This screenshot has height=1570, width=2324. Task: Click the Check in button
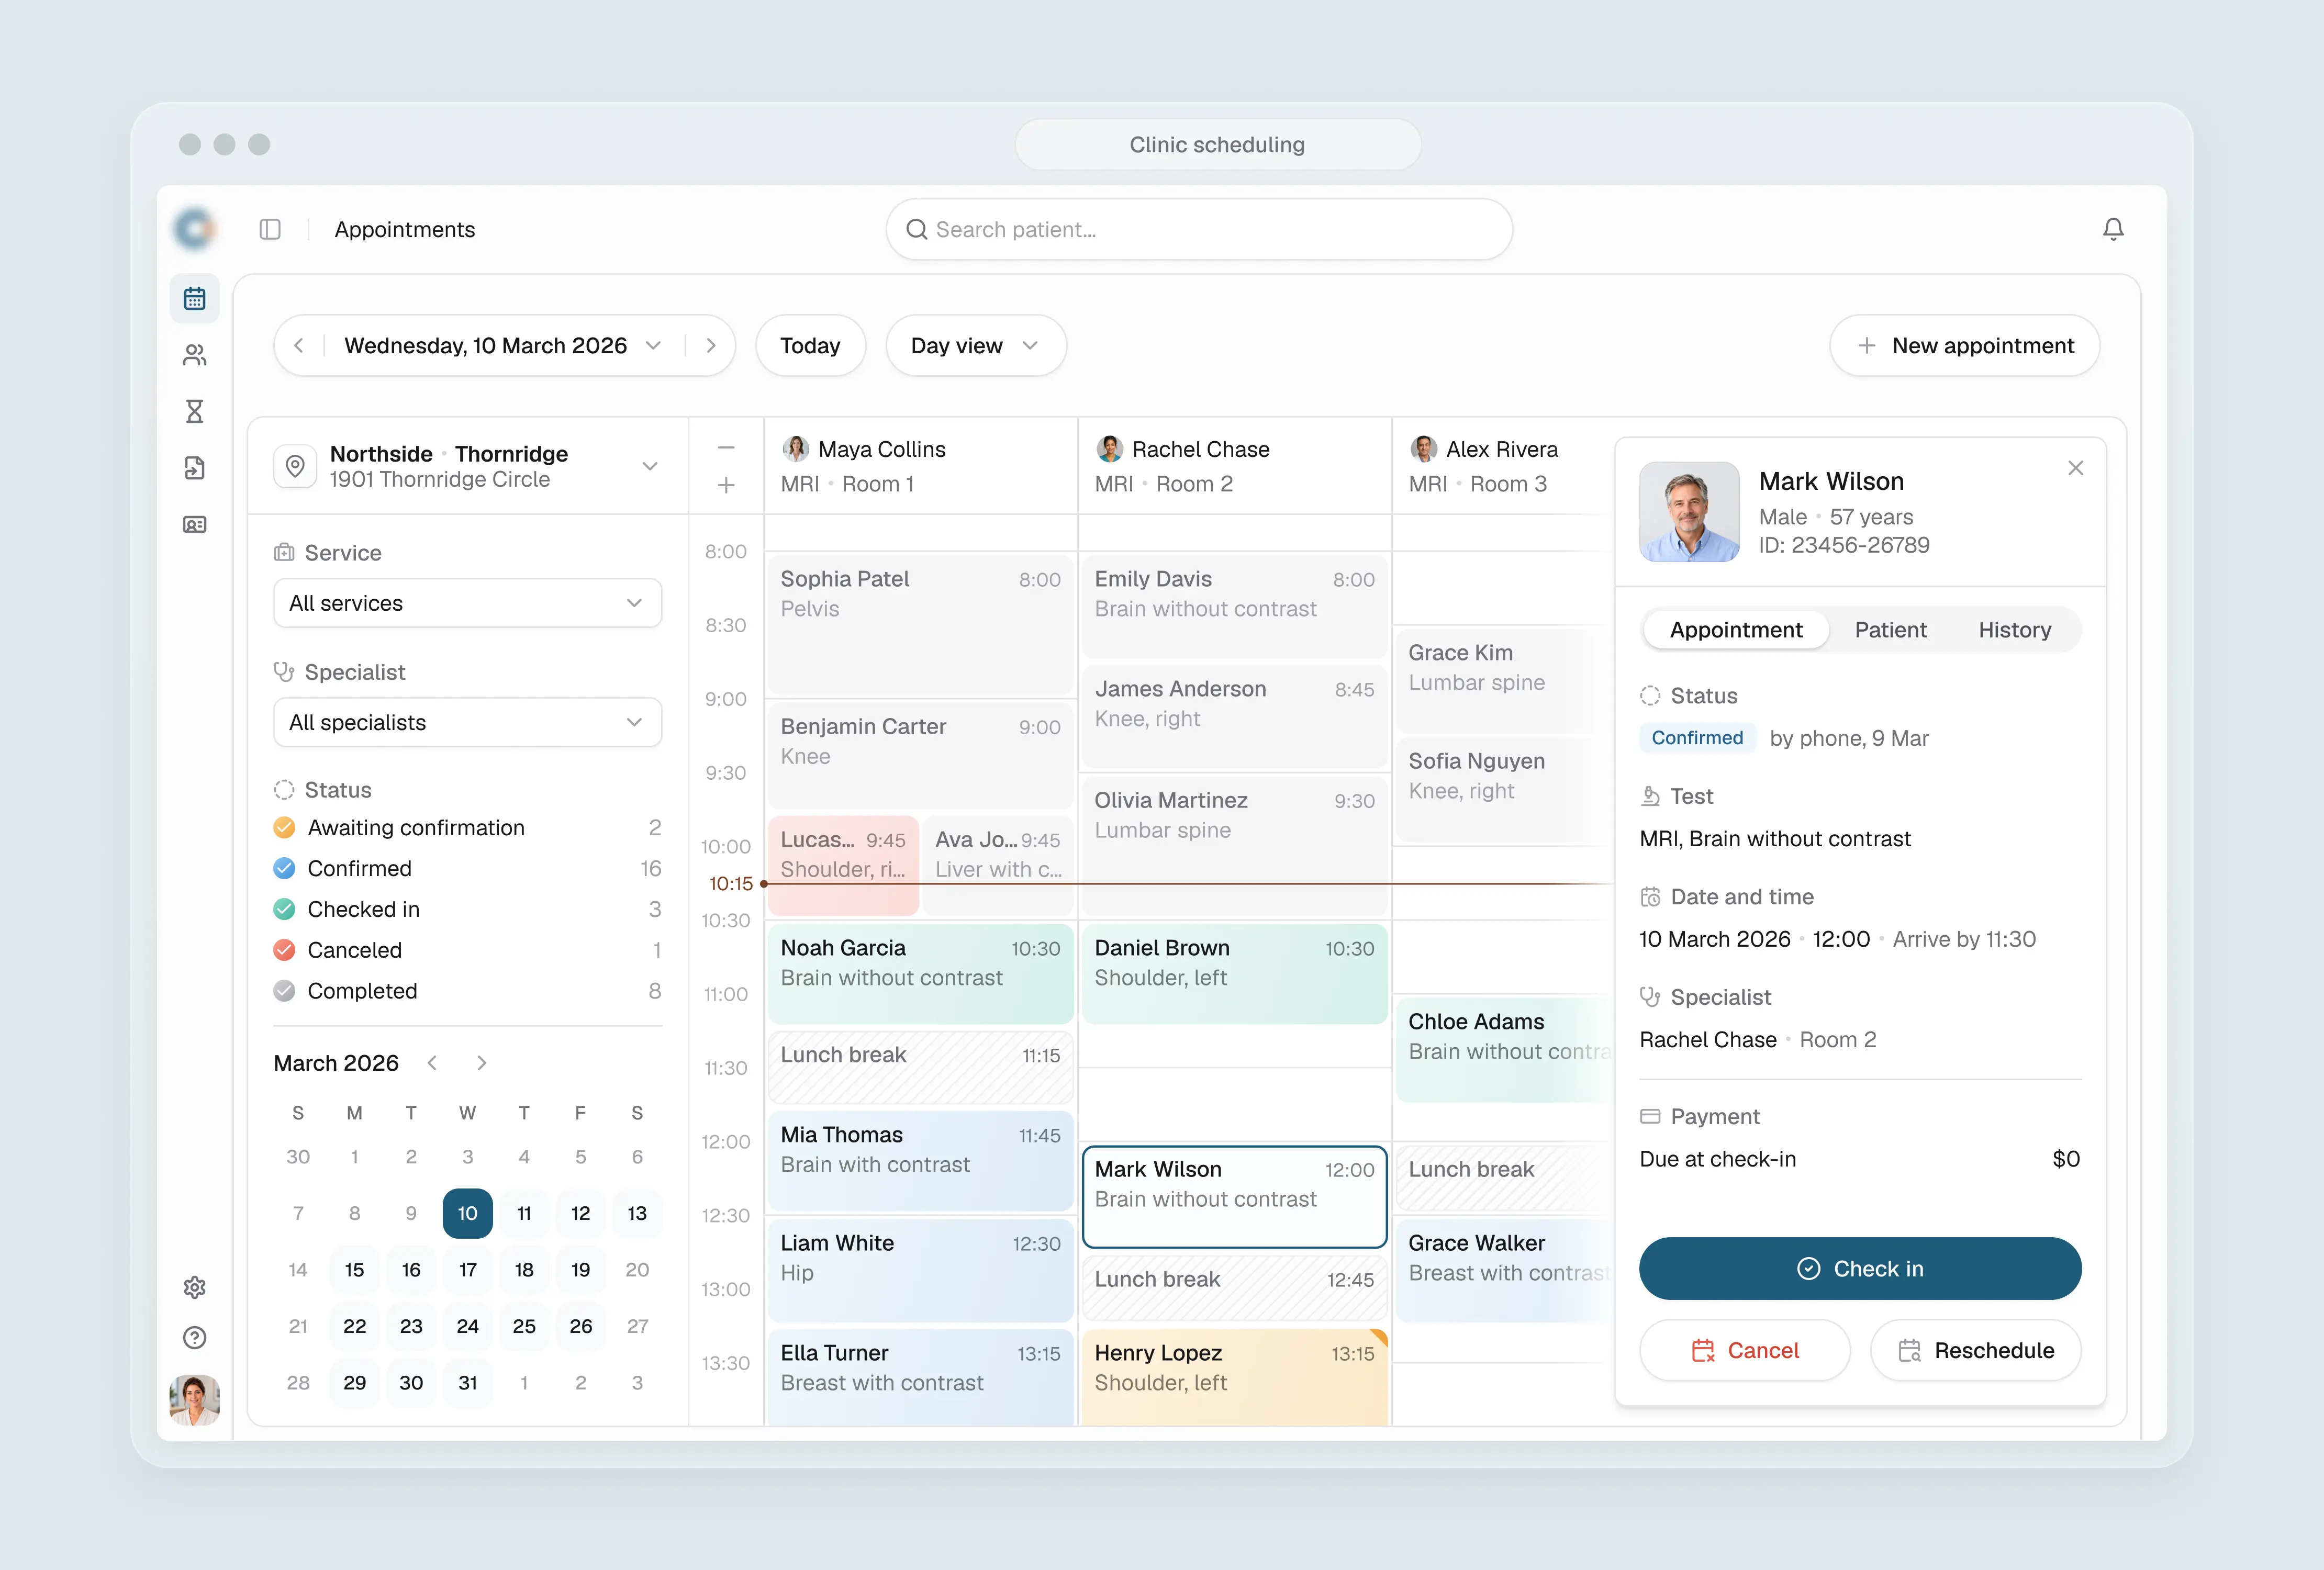pyautogui.click(x=1860, y=1268)
